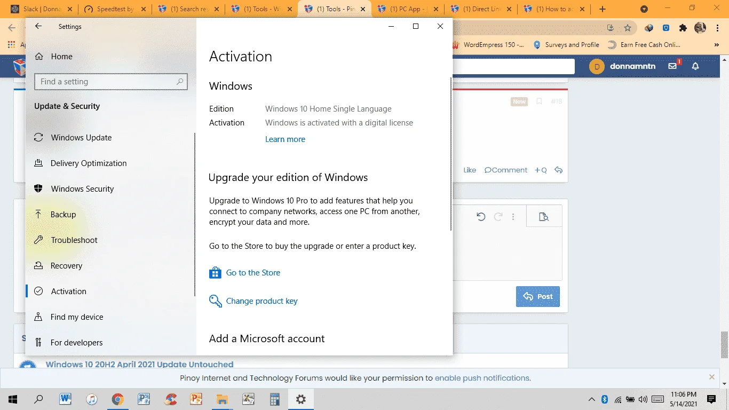Click Chrome's install app icon in address bar
This screenshot has width=729, height=410.
click(611, 28)
